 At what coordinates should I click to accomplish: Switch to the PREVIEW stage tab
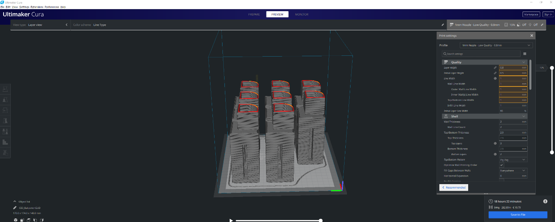277,14
